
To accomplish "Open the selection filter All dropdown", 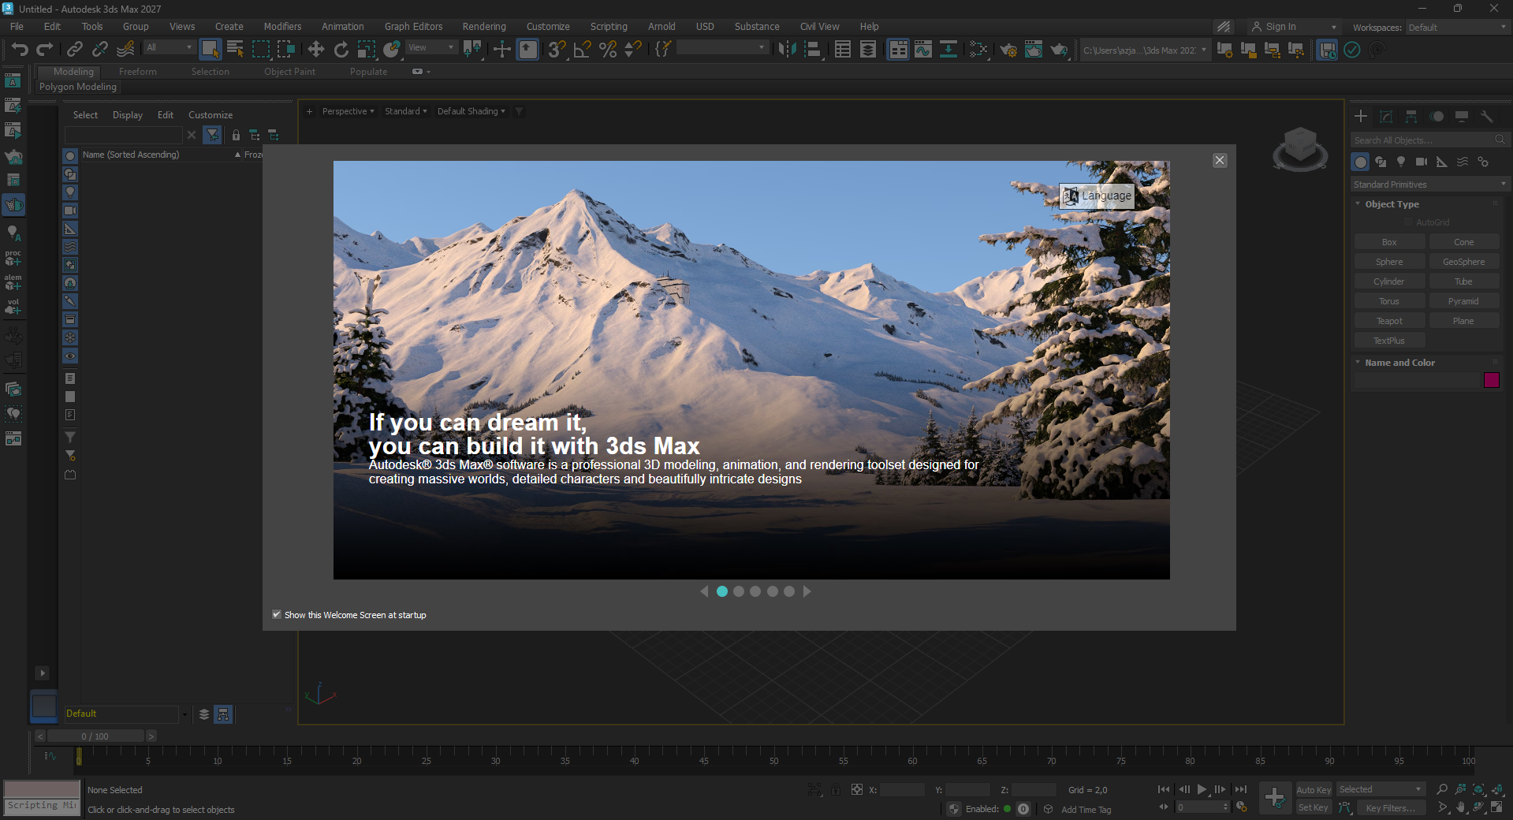I will (169, 47).
